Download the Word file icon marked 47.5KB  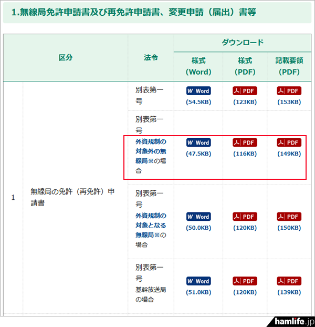coord(198,142)
